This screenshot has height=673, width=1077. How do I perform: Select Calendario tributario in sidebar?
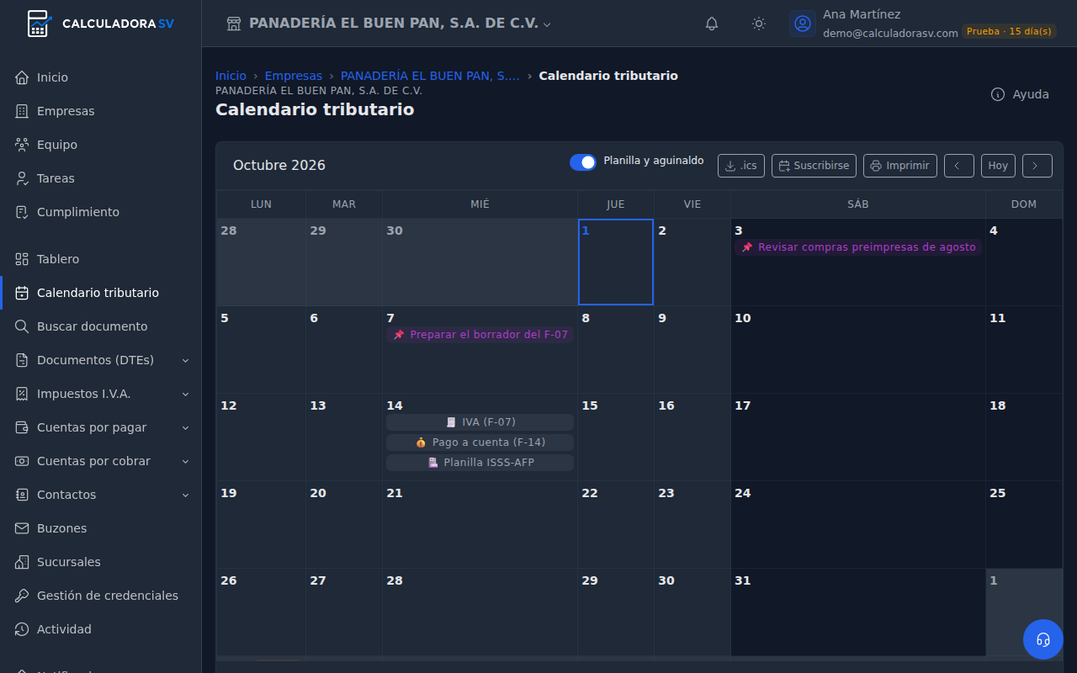(101, 293)
